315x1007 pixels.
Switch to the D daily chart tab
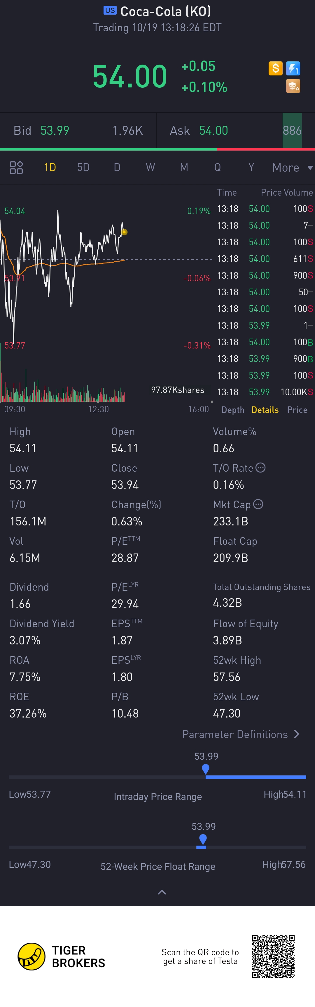click(117, 167)
